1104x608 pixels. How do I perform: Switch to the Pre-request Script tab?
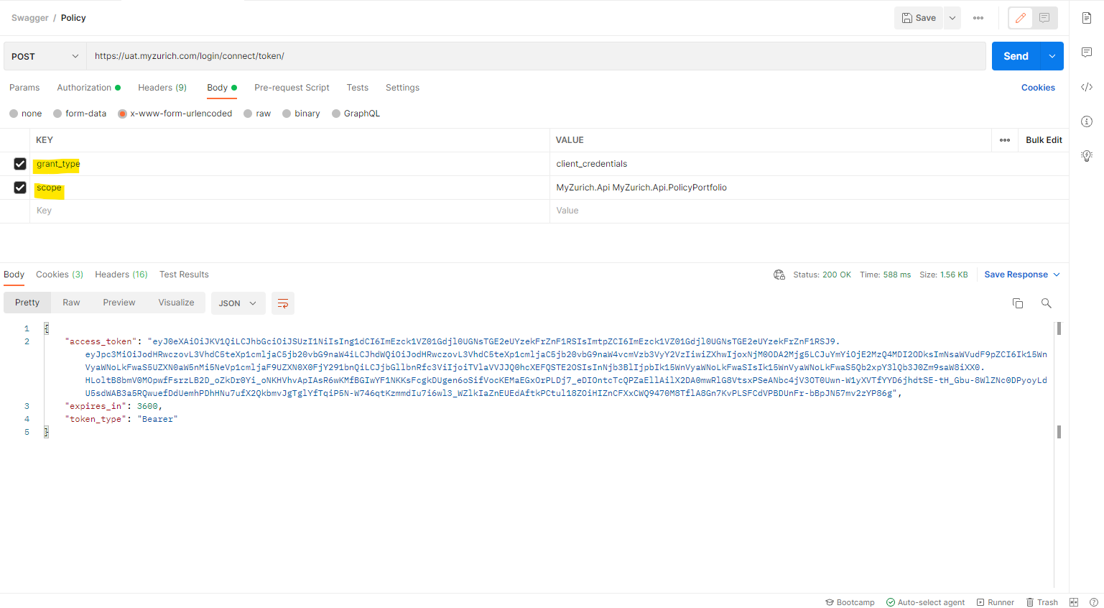(292, 88)
